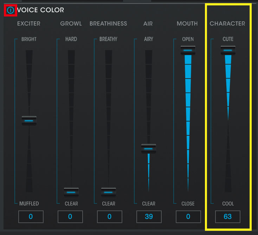Click the Exciter slider handle
This screenshot has height=235, width=258.
pyautogui.click(x=29, y=121)
